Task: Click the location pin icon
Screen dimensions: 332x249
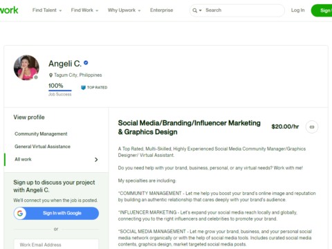Action: [50, 75]
